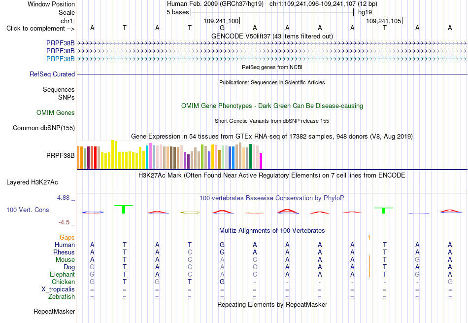Select the Dog alignment row label
Image resolution: width=468 pixels, height=323 pixels.
[x=69, y=267]
